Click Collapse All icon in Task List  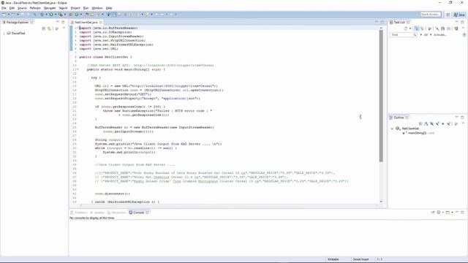pyautogui.click(x=448, y=28)
